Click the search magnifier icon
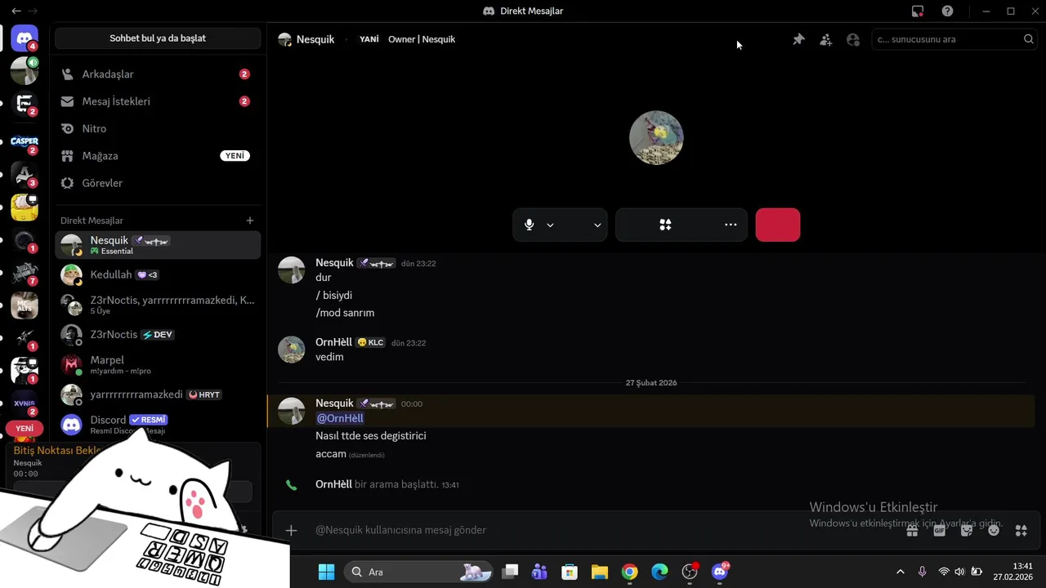Screen dimensions: 1046x588 tap(1028, 39)
